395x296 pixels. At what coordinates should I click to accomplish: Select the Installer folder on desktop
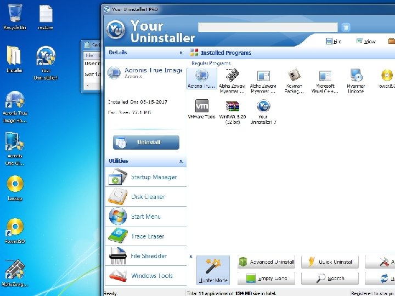(x=15, y=59)
